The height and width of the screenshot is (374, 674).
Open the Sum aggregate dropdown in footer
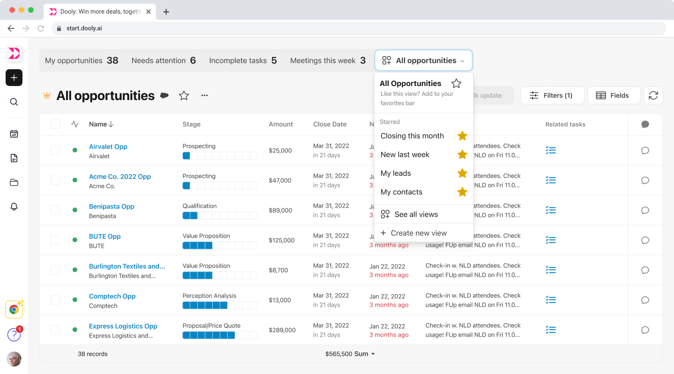(x=350, y=354)
